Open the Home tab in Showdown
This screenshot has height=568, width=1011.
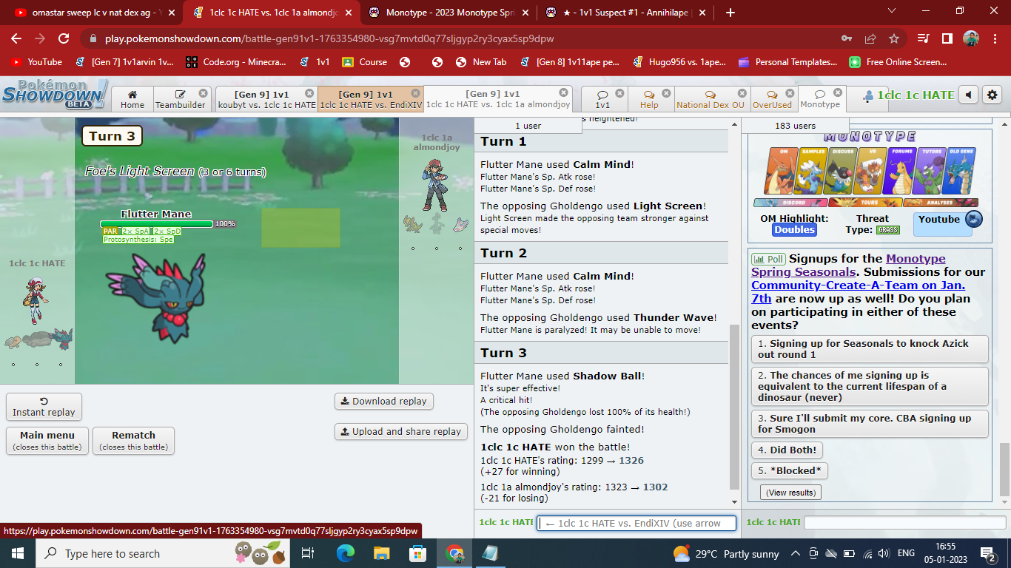(132, 99)
